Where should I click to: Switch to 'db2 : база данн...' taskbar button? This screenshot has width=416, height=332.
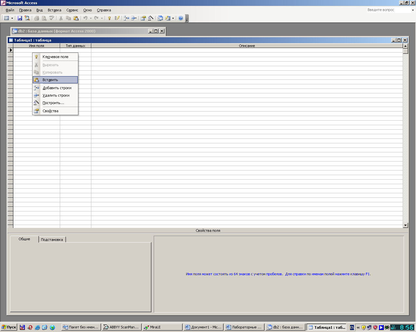pyautogui.click(x=285, y=327)
